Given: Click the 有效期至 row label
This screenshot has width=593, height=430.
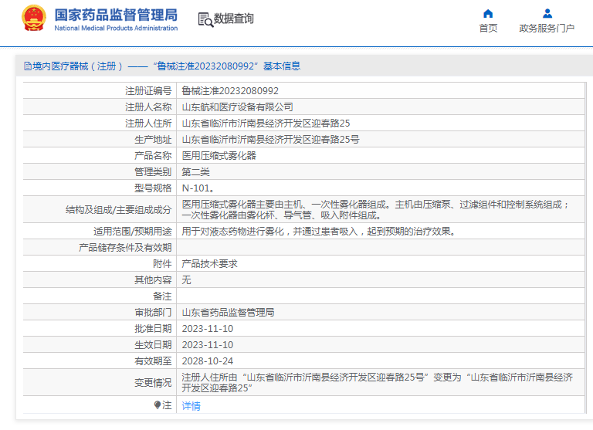Looking at the screenshot, I should 153,361.
